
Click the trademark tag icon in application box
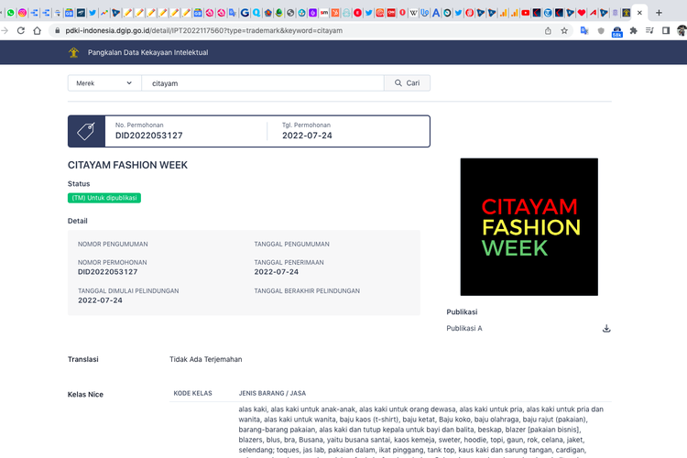pos(86,131)
